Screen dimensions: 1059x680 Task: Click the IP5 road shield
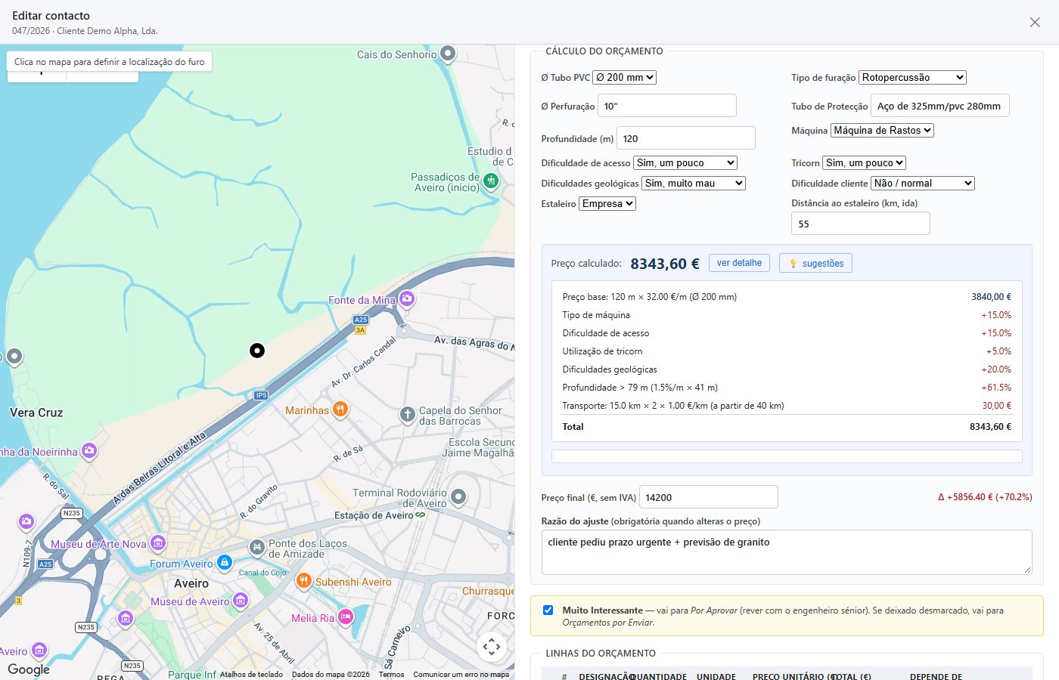(x=261, y=395)
